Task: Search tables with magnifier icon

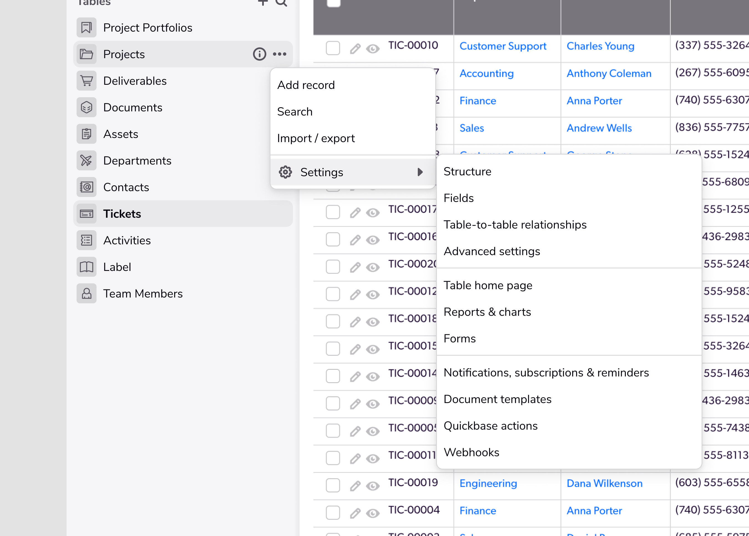Action: click(x=281, y=3)
